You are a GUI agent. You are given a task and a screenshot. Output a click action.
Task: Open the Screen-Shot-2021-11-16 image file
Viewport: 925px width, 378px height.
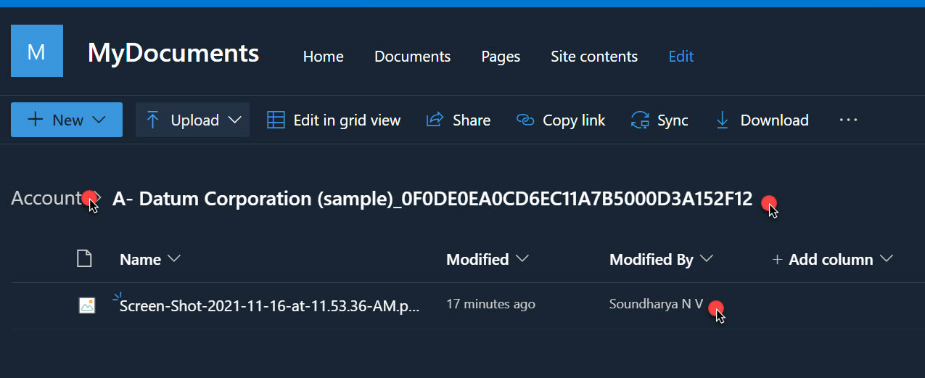[x=269, y=305]
